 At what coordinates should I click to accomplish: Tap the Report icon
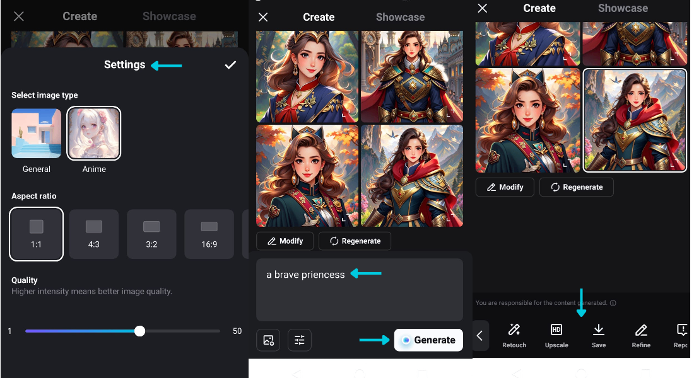(x=681, y=336)
